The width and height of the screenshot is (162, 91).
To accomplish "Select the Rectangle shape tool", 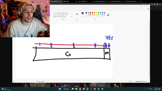I will point(59,13).
